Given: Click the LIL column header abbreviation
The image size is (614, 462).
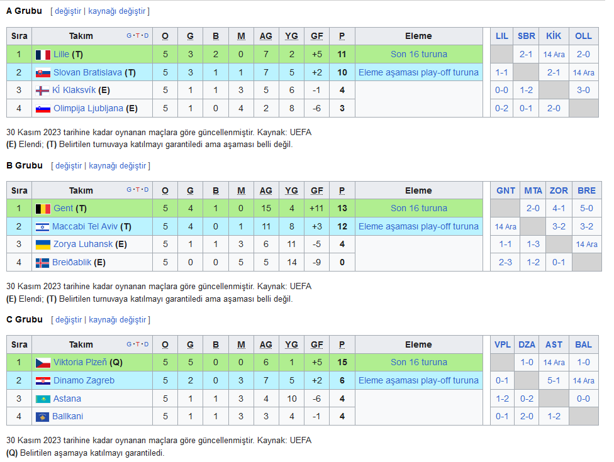Looking at the screenshot, I should pyautogui.click(x=501, y=36).
